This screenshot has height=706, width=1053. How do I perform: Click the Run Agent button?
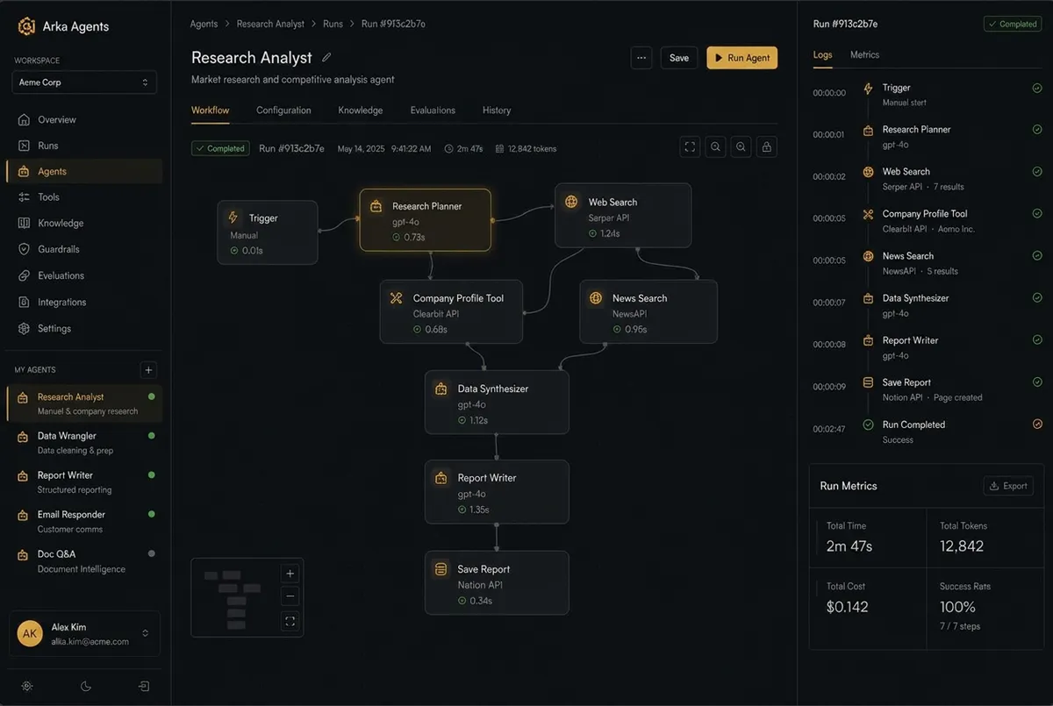point(741,58)
